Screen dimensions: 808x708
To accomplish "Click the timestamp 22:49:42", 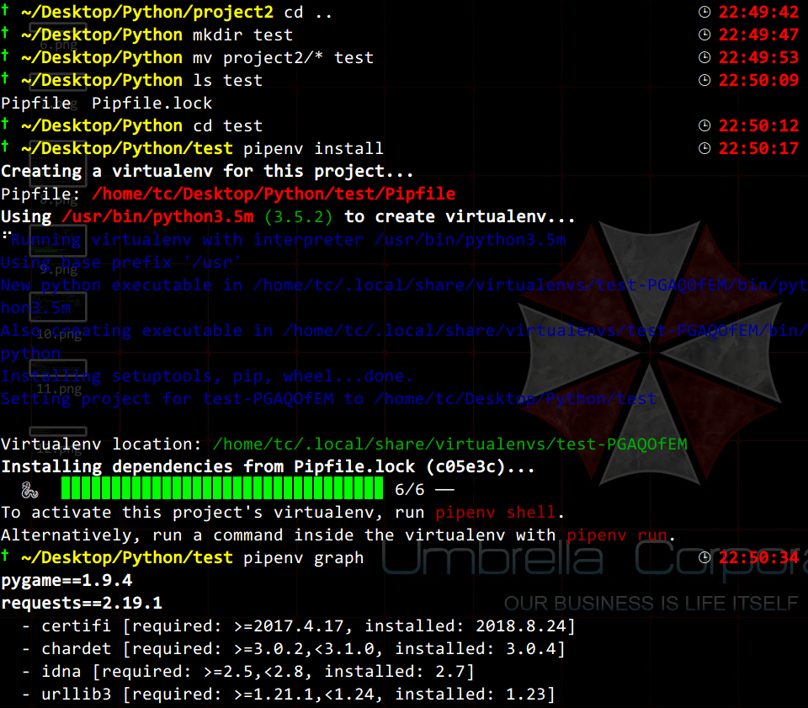I will tap(758, 12).
